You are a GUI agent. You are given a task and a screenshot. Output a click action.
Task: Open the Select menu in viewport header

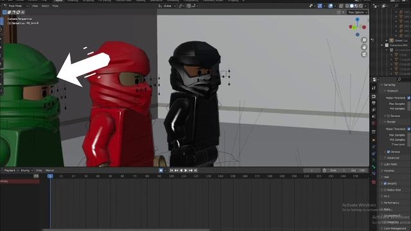click(45, 6)
